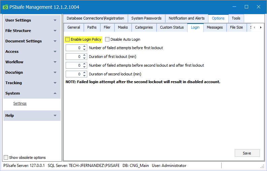
Task: Minimize the PSIsafe Management window
Action: pos(234,7)
